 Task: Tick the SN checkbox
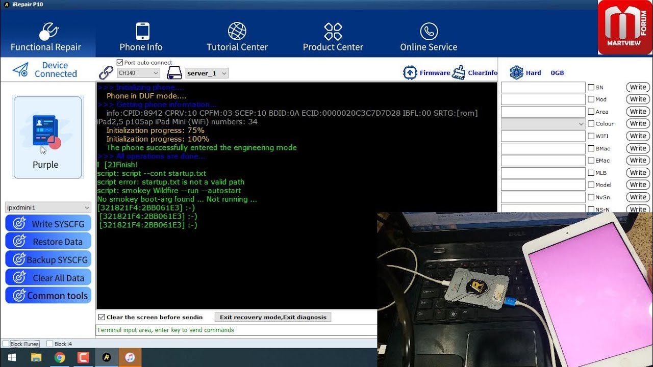[591, 87]
